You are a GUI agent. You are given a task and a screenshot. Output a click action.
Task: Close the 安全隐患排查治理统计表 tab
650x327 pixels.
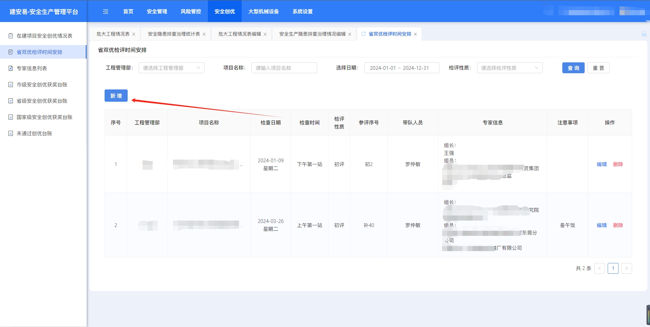(x=204, y=34)
